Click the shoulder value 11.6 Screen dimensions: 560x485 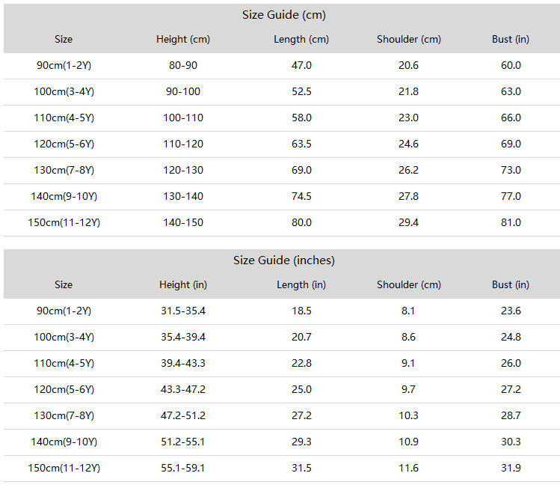tap(408, 468)
